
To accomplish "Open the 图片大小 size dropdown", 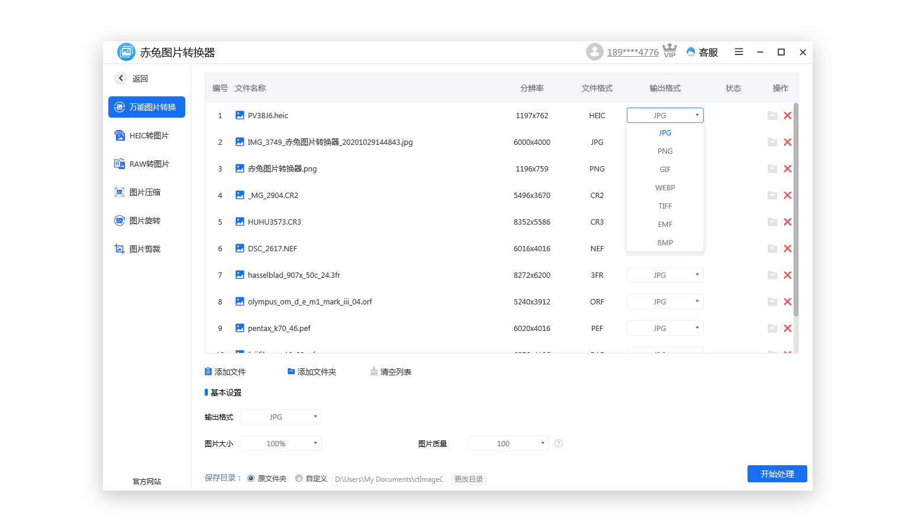I will pyautogui.click(x=281, y=443).
